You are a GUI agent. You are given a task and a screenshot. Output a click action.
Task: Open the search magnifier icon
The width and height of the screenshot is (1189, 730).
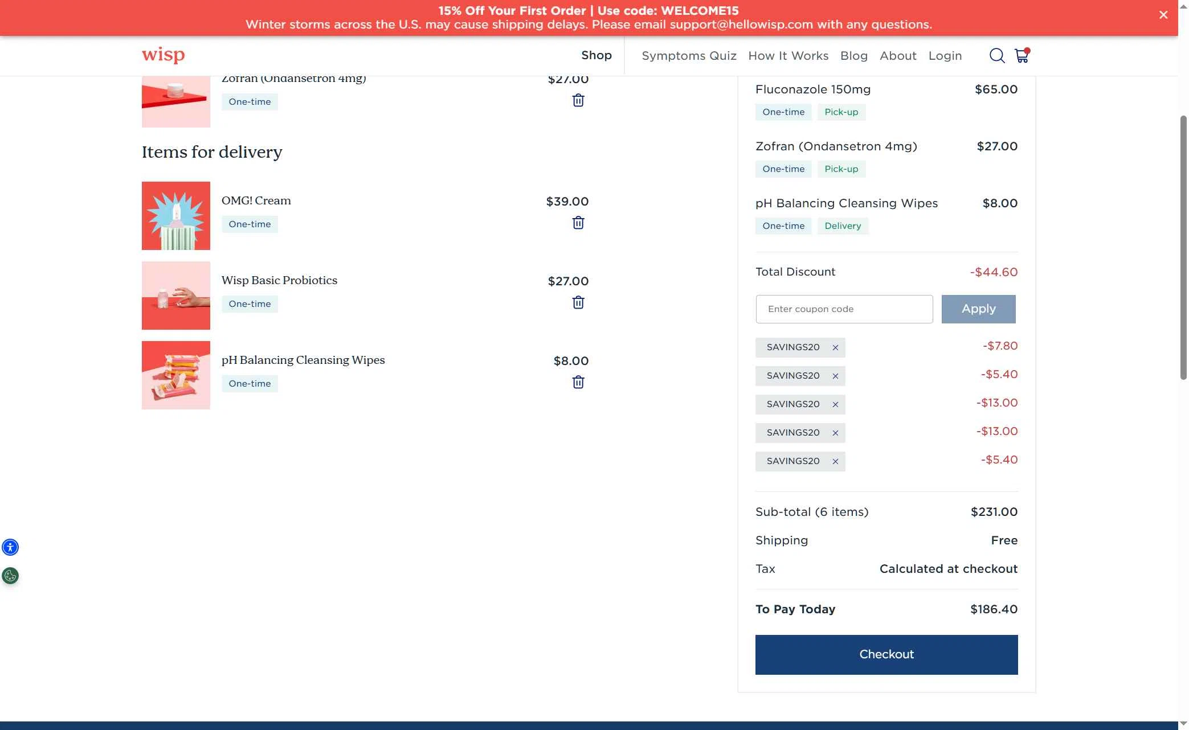(996, 56)
